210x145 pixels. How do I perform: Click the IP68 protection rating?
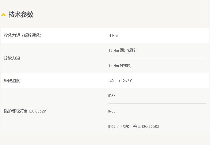pyautogui.click(x=112, y=111)
